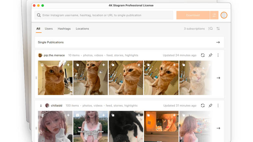The height and width of the screenshot is (142, 253).
Task: Click the sort order arrows icon
Action: 218,29
